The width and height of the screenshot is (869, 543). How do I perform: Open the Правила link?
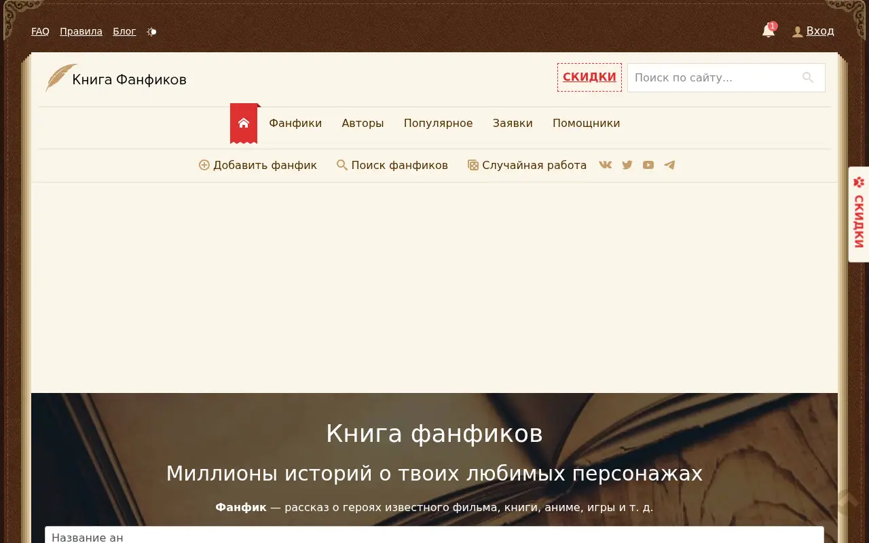[81, 31]
